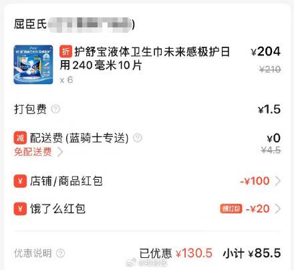The width and height of the screenshot is (294, 270).
Task: Tap the question mark next to 优惠说明
Action: point(60,253)
